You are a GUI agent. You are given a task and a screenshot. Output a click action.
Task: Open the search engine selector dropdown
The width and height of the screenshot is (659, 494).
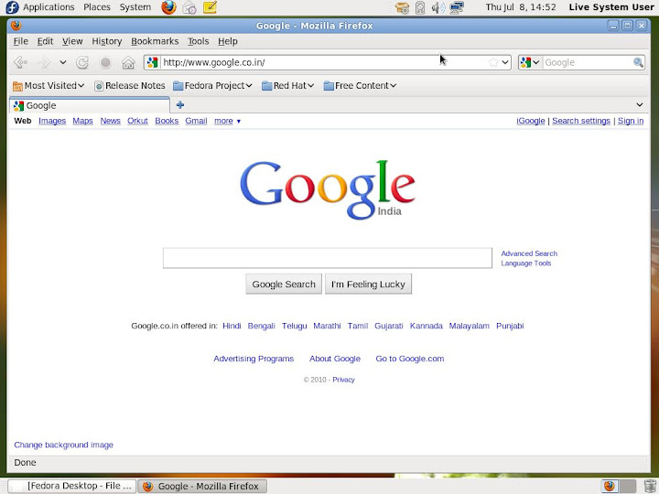click(x=530, y=62)
